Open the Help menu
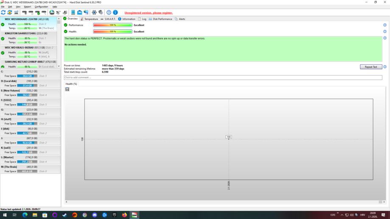 coord(55,7)
